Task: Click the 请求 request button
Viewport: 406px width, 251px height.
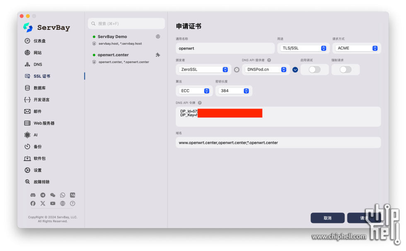Action: [x=364, y=218]
